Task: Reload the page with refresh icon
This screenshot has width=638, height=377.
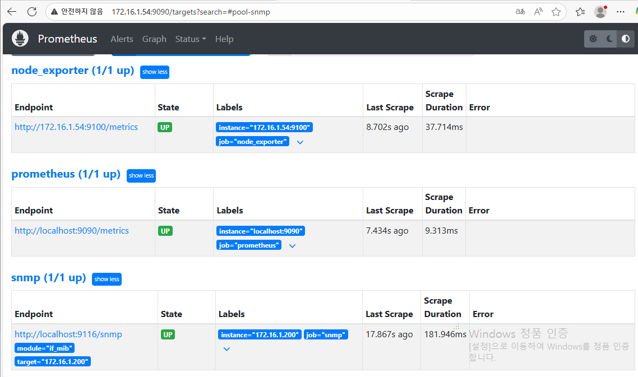Action: [32, 12]
